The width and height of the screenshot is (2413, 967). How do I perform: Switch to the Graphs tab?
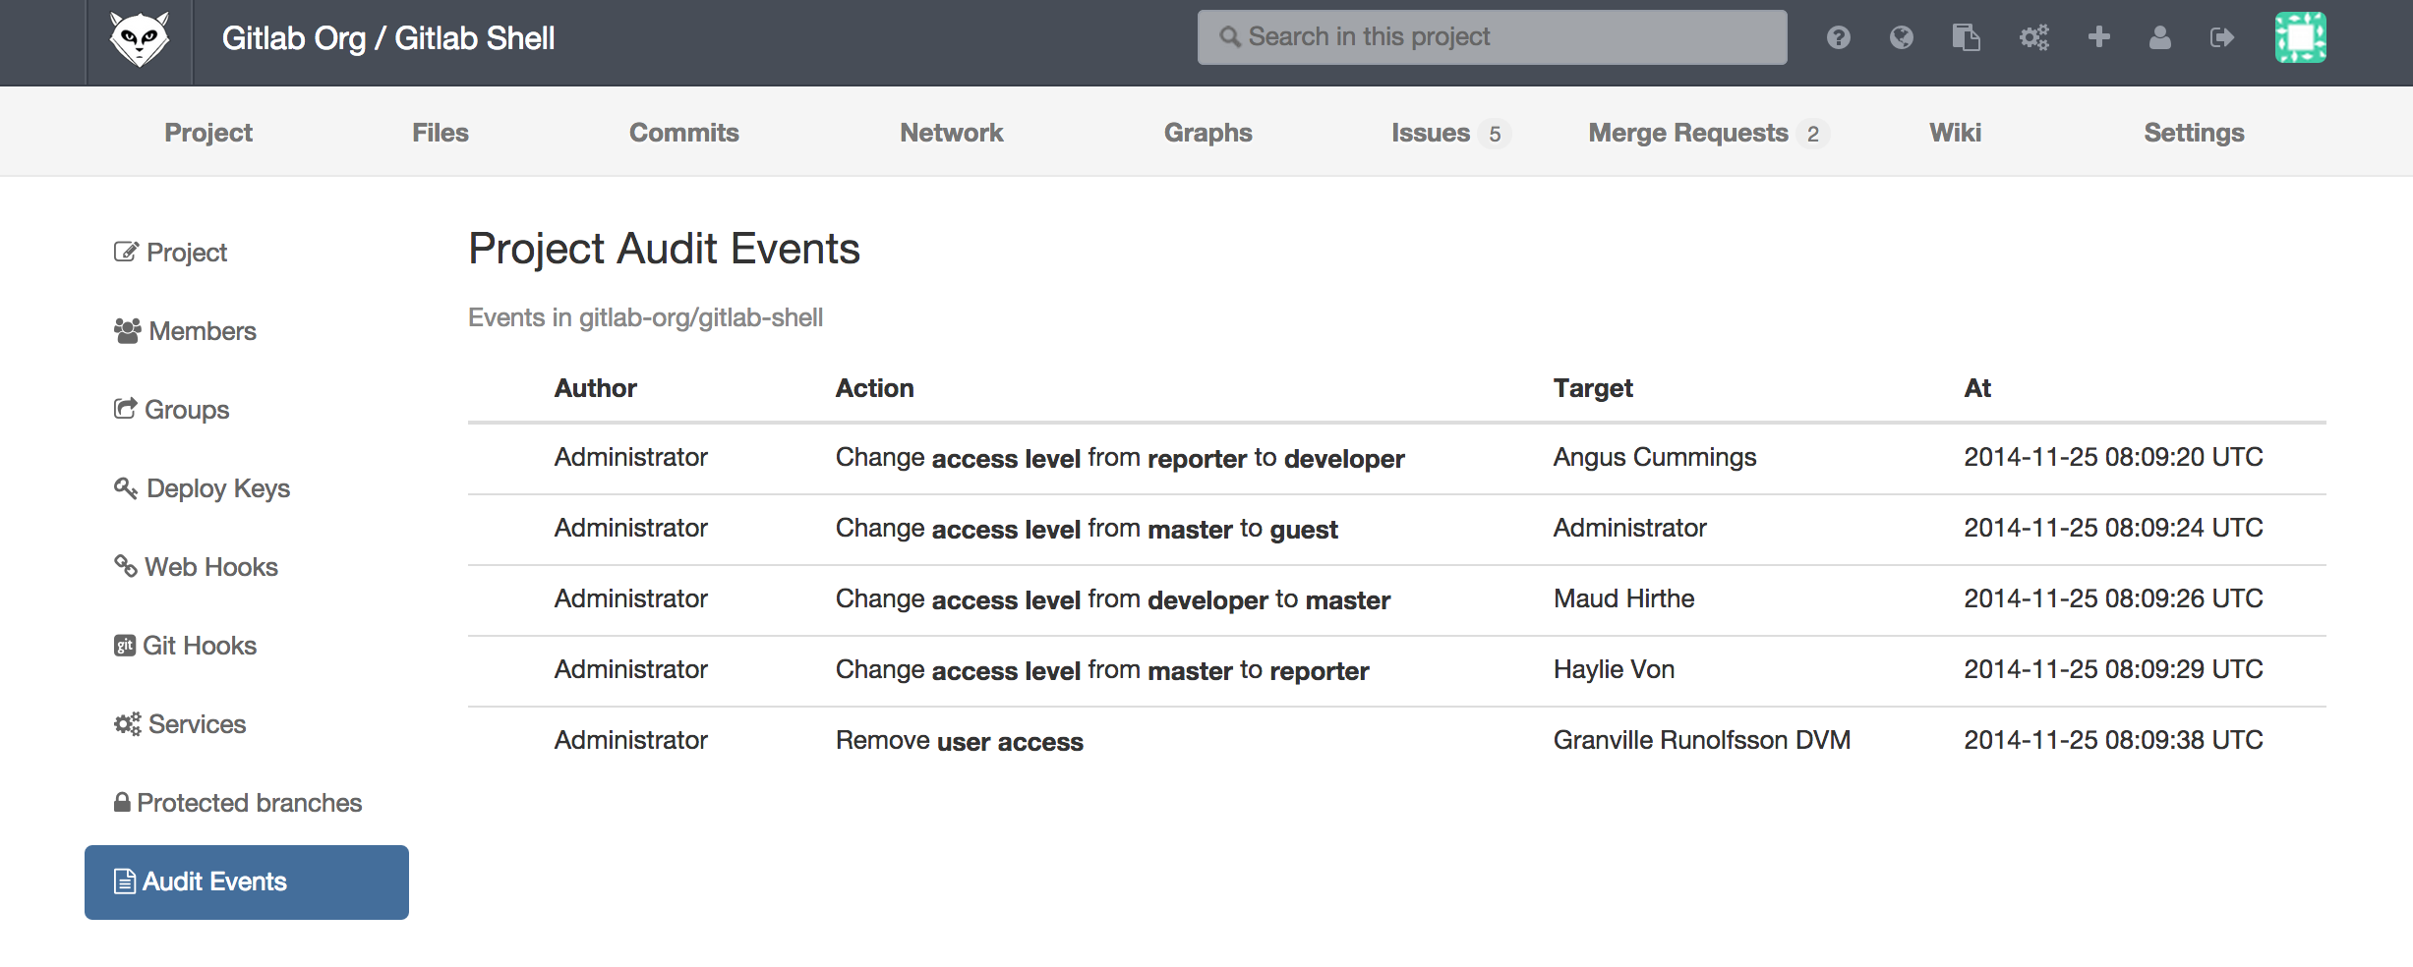pos(1207,132)
